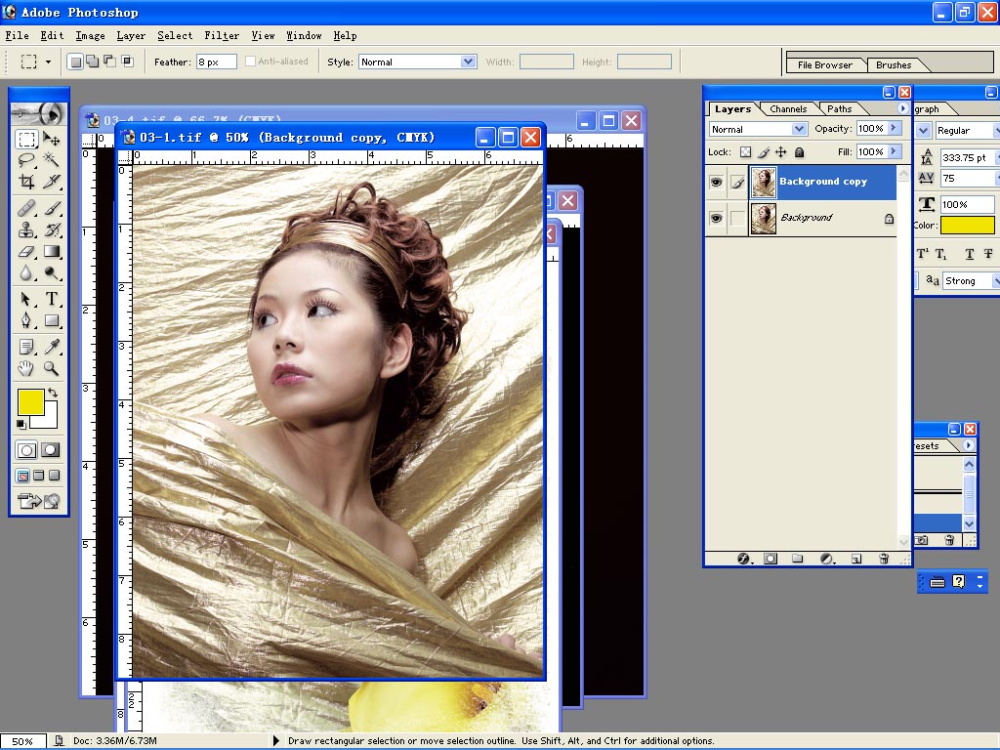This screenshot has height=750, width=1000.
Task: Open the layer blending mode dropdown
Action: (x=799, y=129)
